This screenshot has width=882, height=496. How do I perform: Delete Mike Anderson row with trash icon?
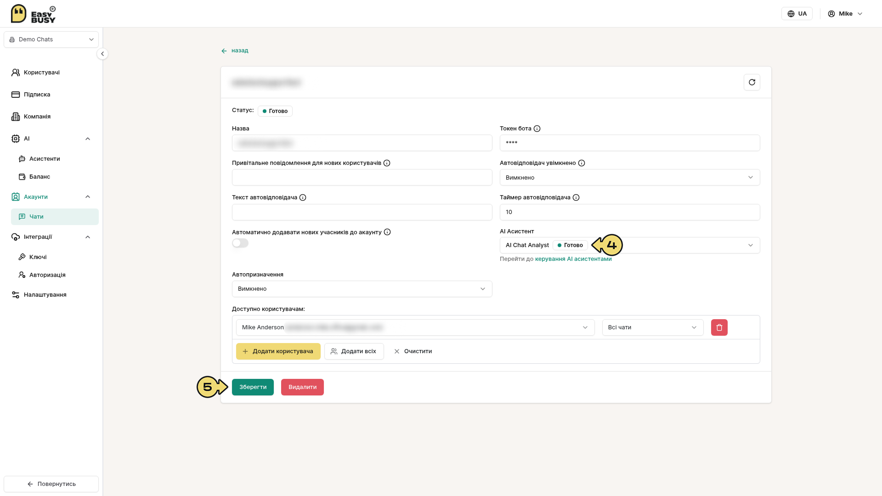(x=719, y=327)
